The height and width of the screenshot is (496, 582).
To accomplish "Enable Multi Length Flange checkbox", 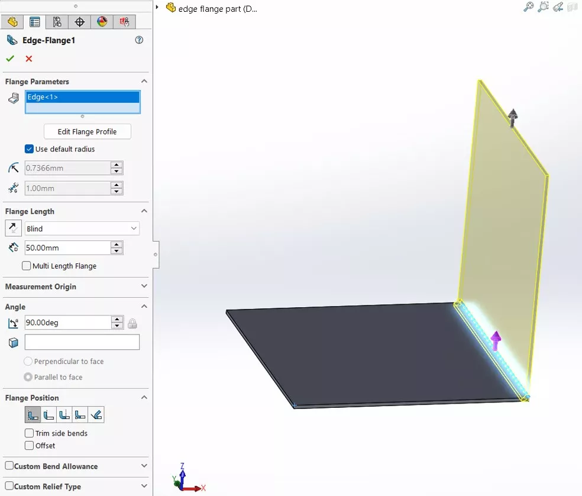I will click(x=27, y=266).
